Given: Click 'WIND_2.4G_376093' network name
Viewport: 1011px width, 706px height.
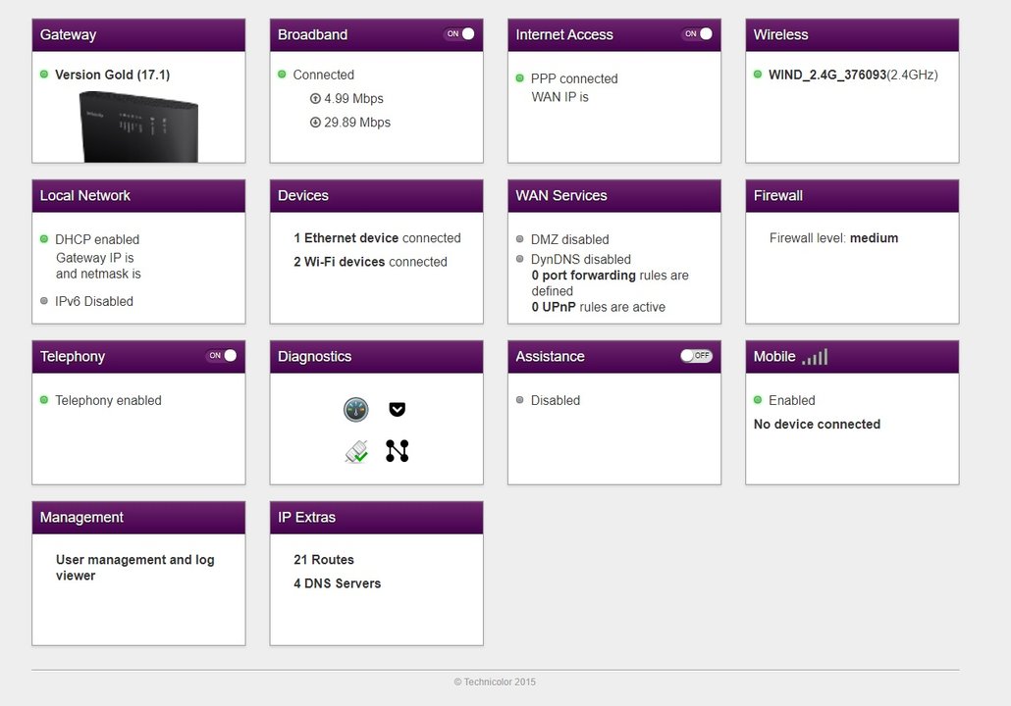Looking at the screenshot, I should tap(827, 75).
